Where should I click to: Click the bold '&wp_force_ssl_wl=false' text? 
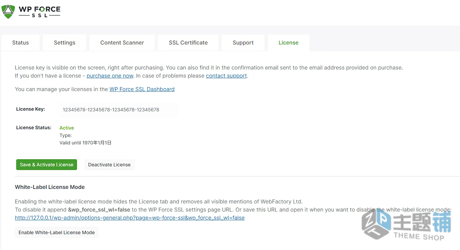(x=99, y=210)
